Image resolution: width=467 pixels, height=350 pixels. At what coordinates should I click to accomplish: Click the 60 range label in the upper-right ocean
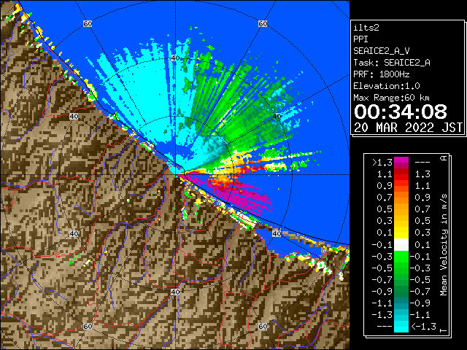click(x=263, y=23)
